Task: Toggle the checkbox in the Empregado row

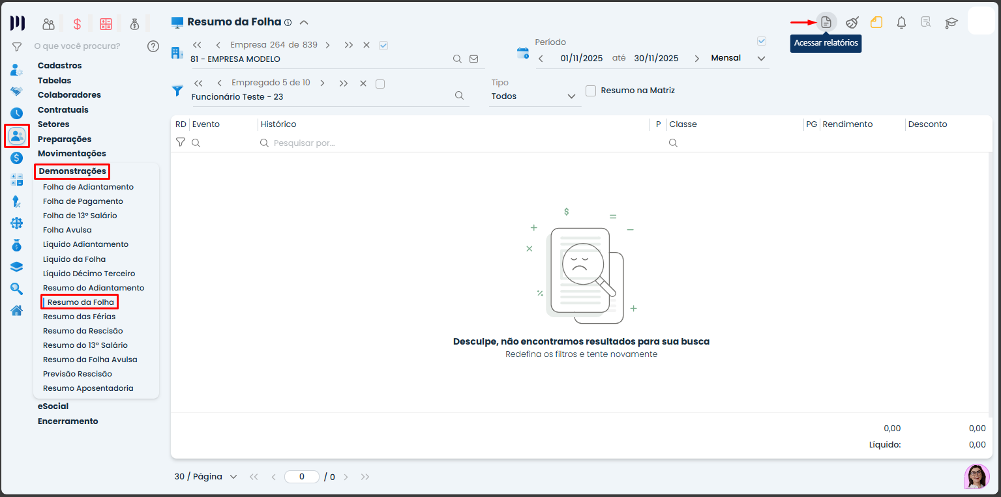Action: pos(380,83)
